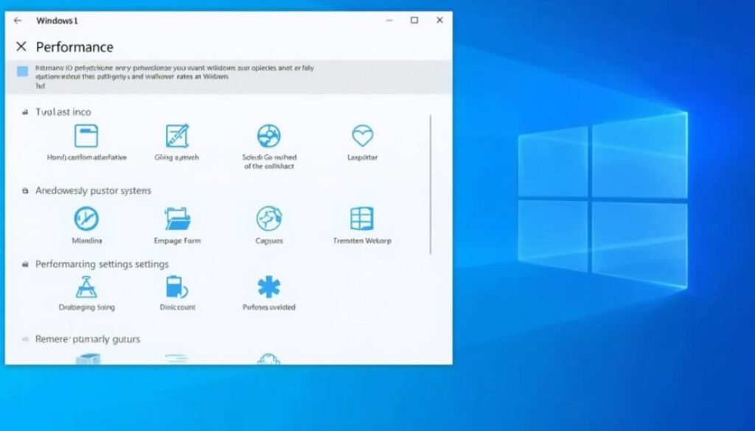This screenshot has height=431, width=755.
Task: Open the window icon labeled 'Hornd catfom alterfative'
Action: pyautogui.click(x=86, y=136)
